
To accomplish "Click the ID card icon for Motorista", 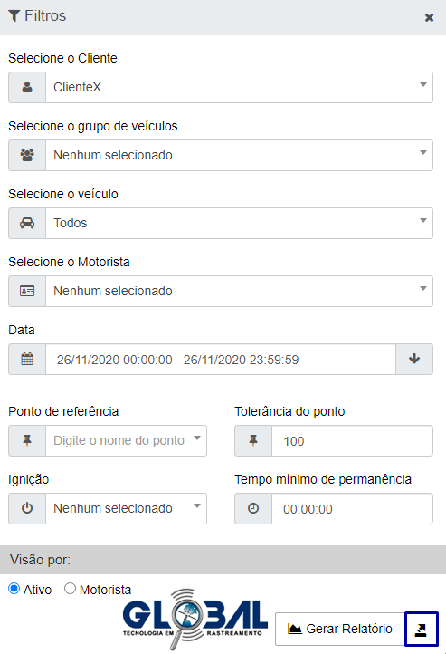I will (27, 291).
